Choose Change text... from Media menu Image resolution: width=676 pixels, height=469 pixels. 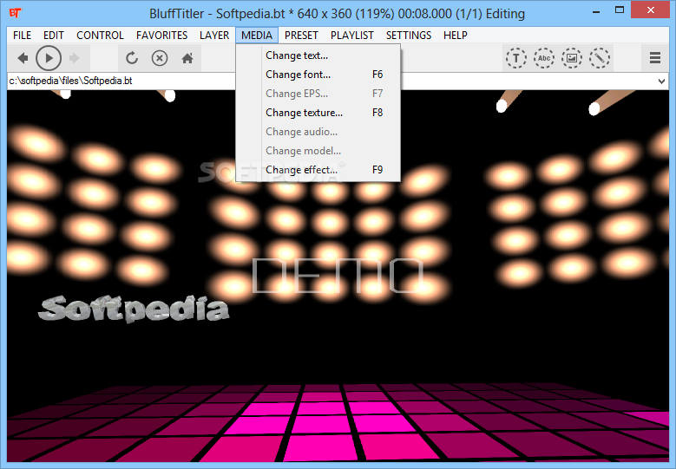point(318,55)
